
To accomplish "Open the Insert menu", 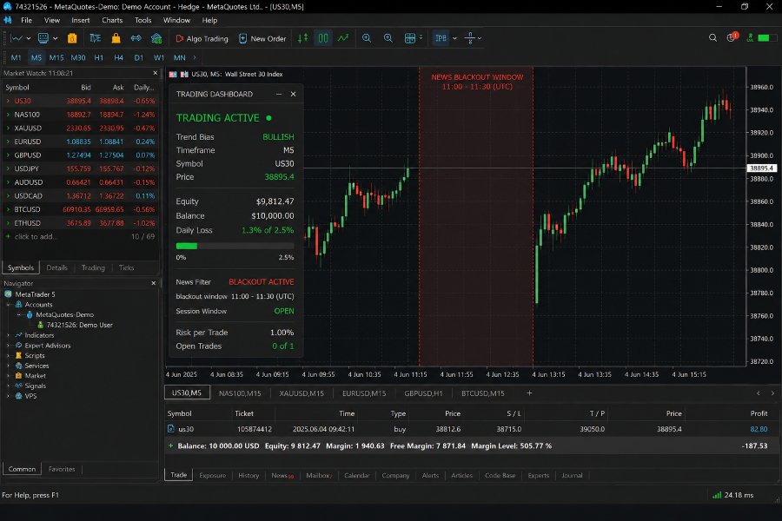I will (x=80, y=21).
